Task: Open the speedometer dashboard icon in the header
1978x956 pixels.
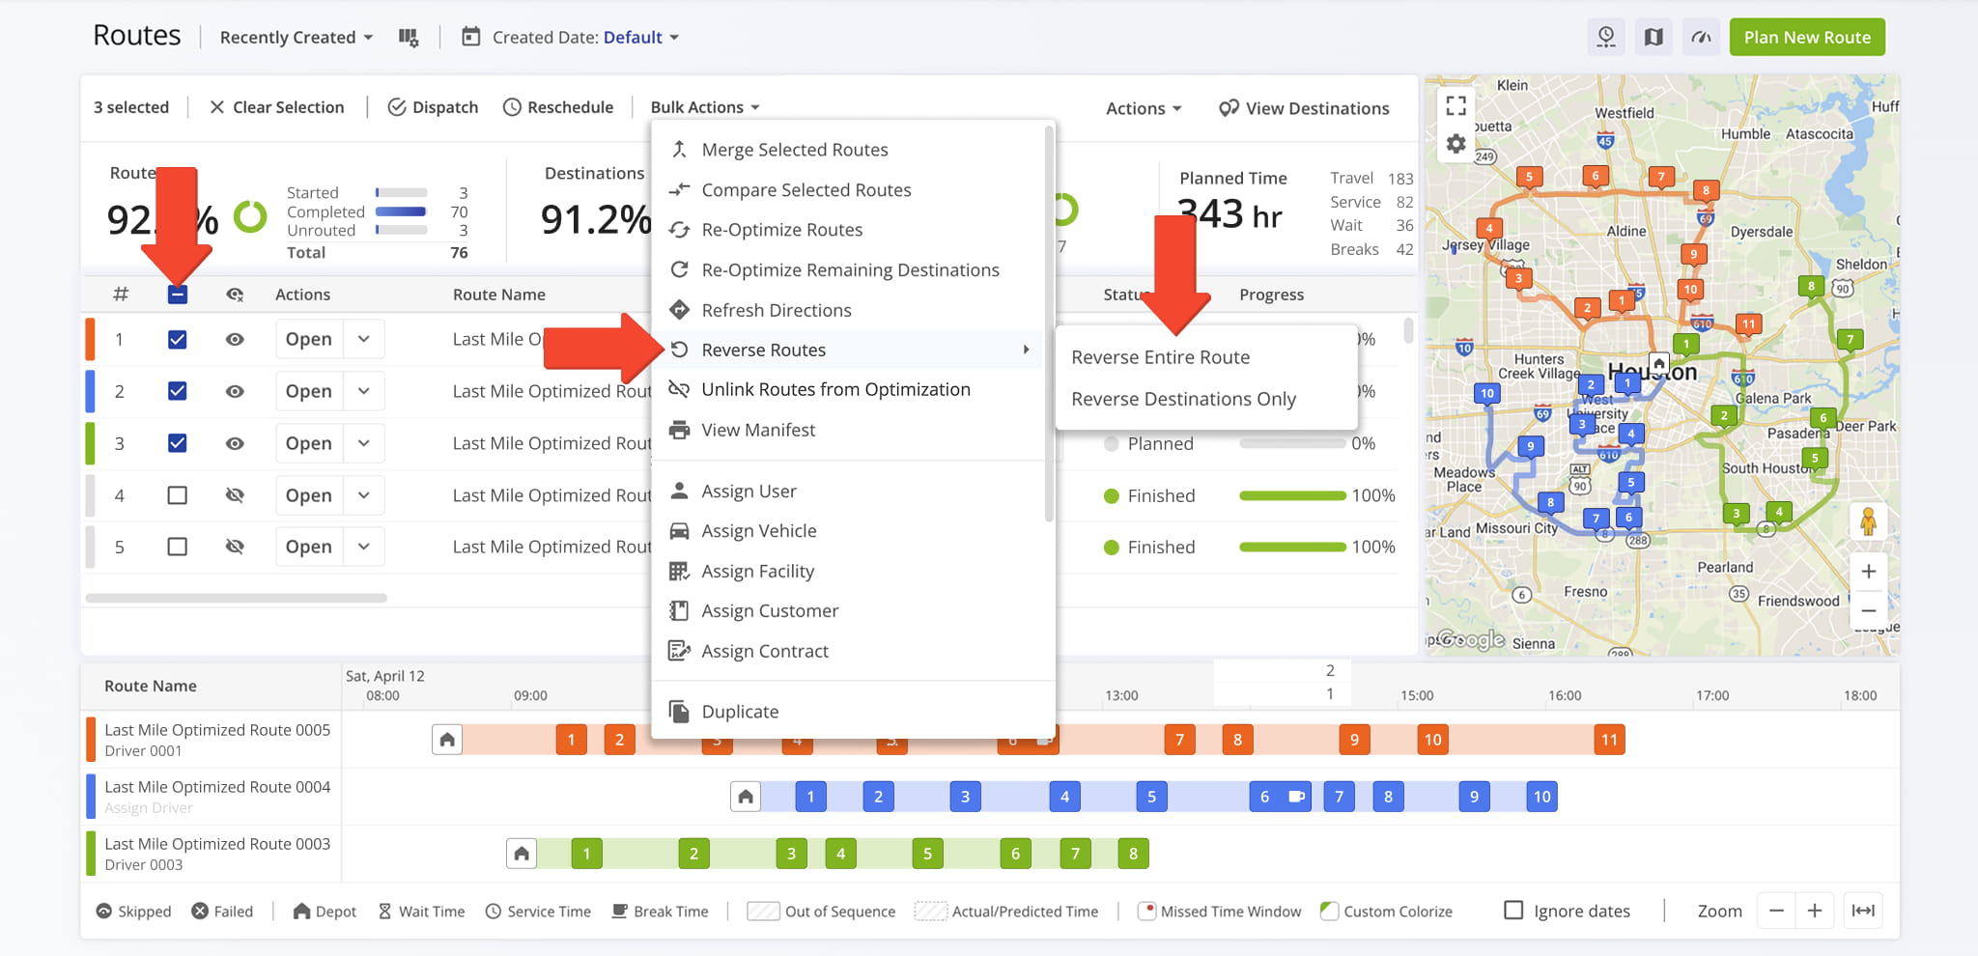Action: [x=1701, y=37]
